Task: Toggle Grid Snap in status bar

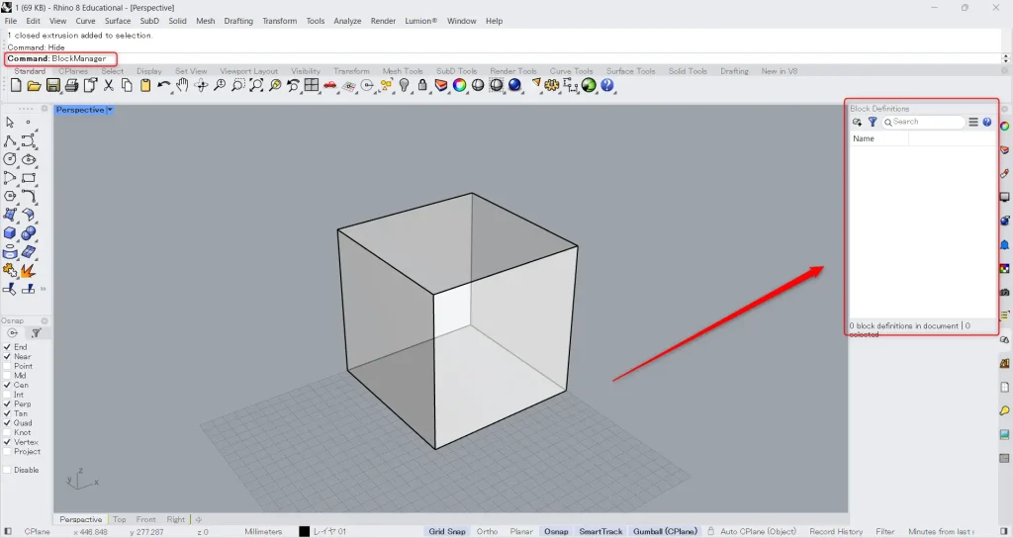Action: tap(447, 531)
